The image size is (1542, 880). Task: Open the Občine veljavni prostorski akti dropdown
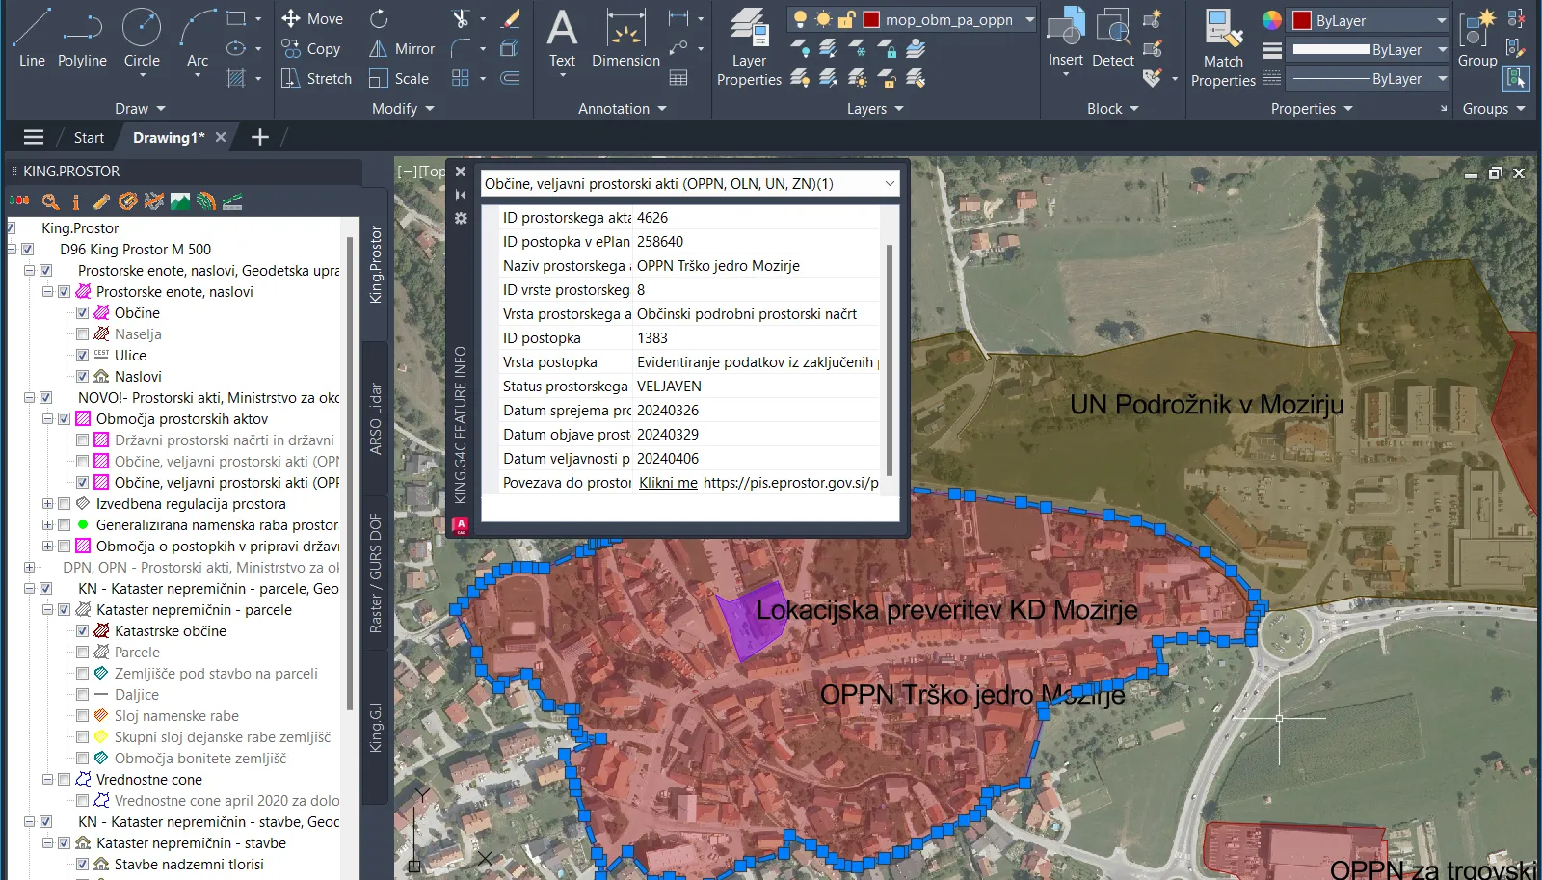[x=889, y=183]
